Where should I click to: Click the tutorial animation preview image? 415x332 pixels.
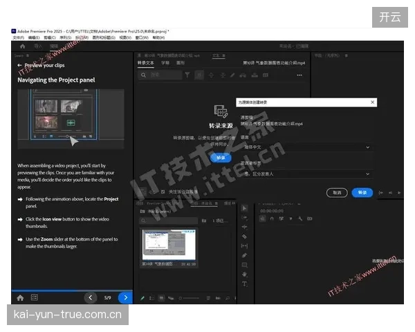coord(71,119)
